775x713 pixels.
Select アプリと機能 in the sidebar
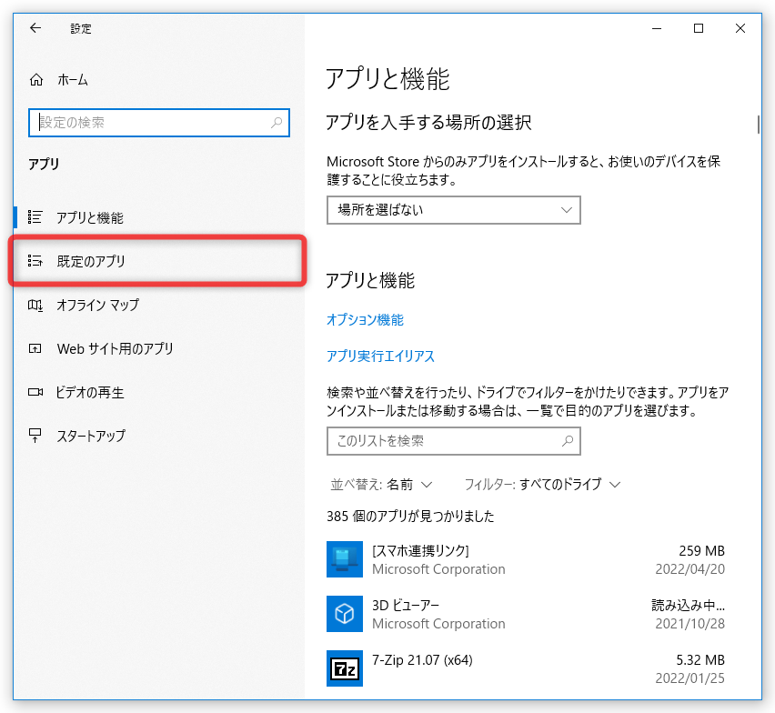click(x=158, y=217)
